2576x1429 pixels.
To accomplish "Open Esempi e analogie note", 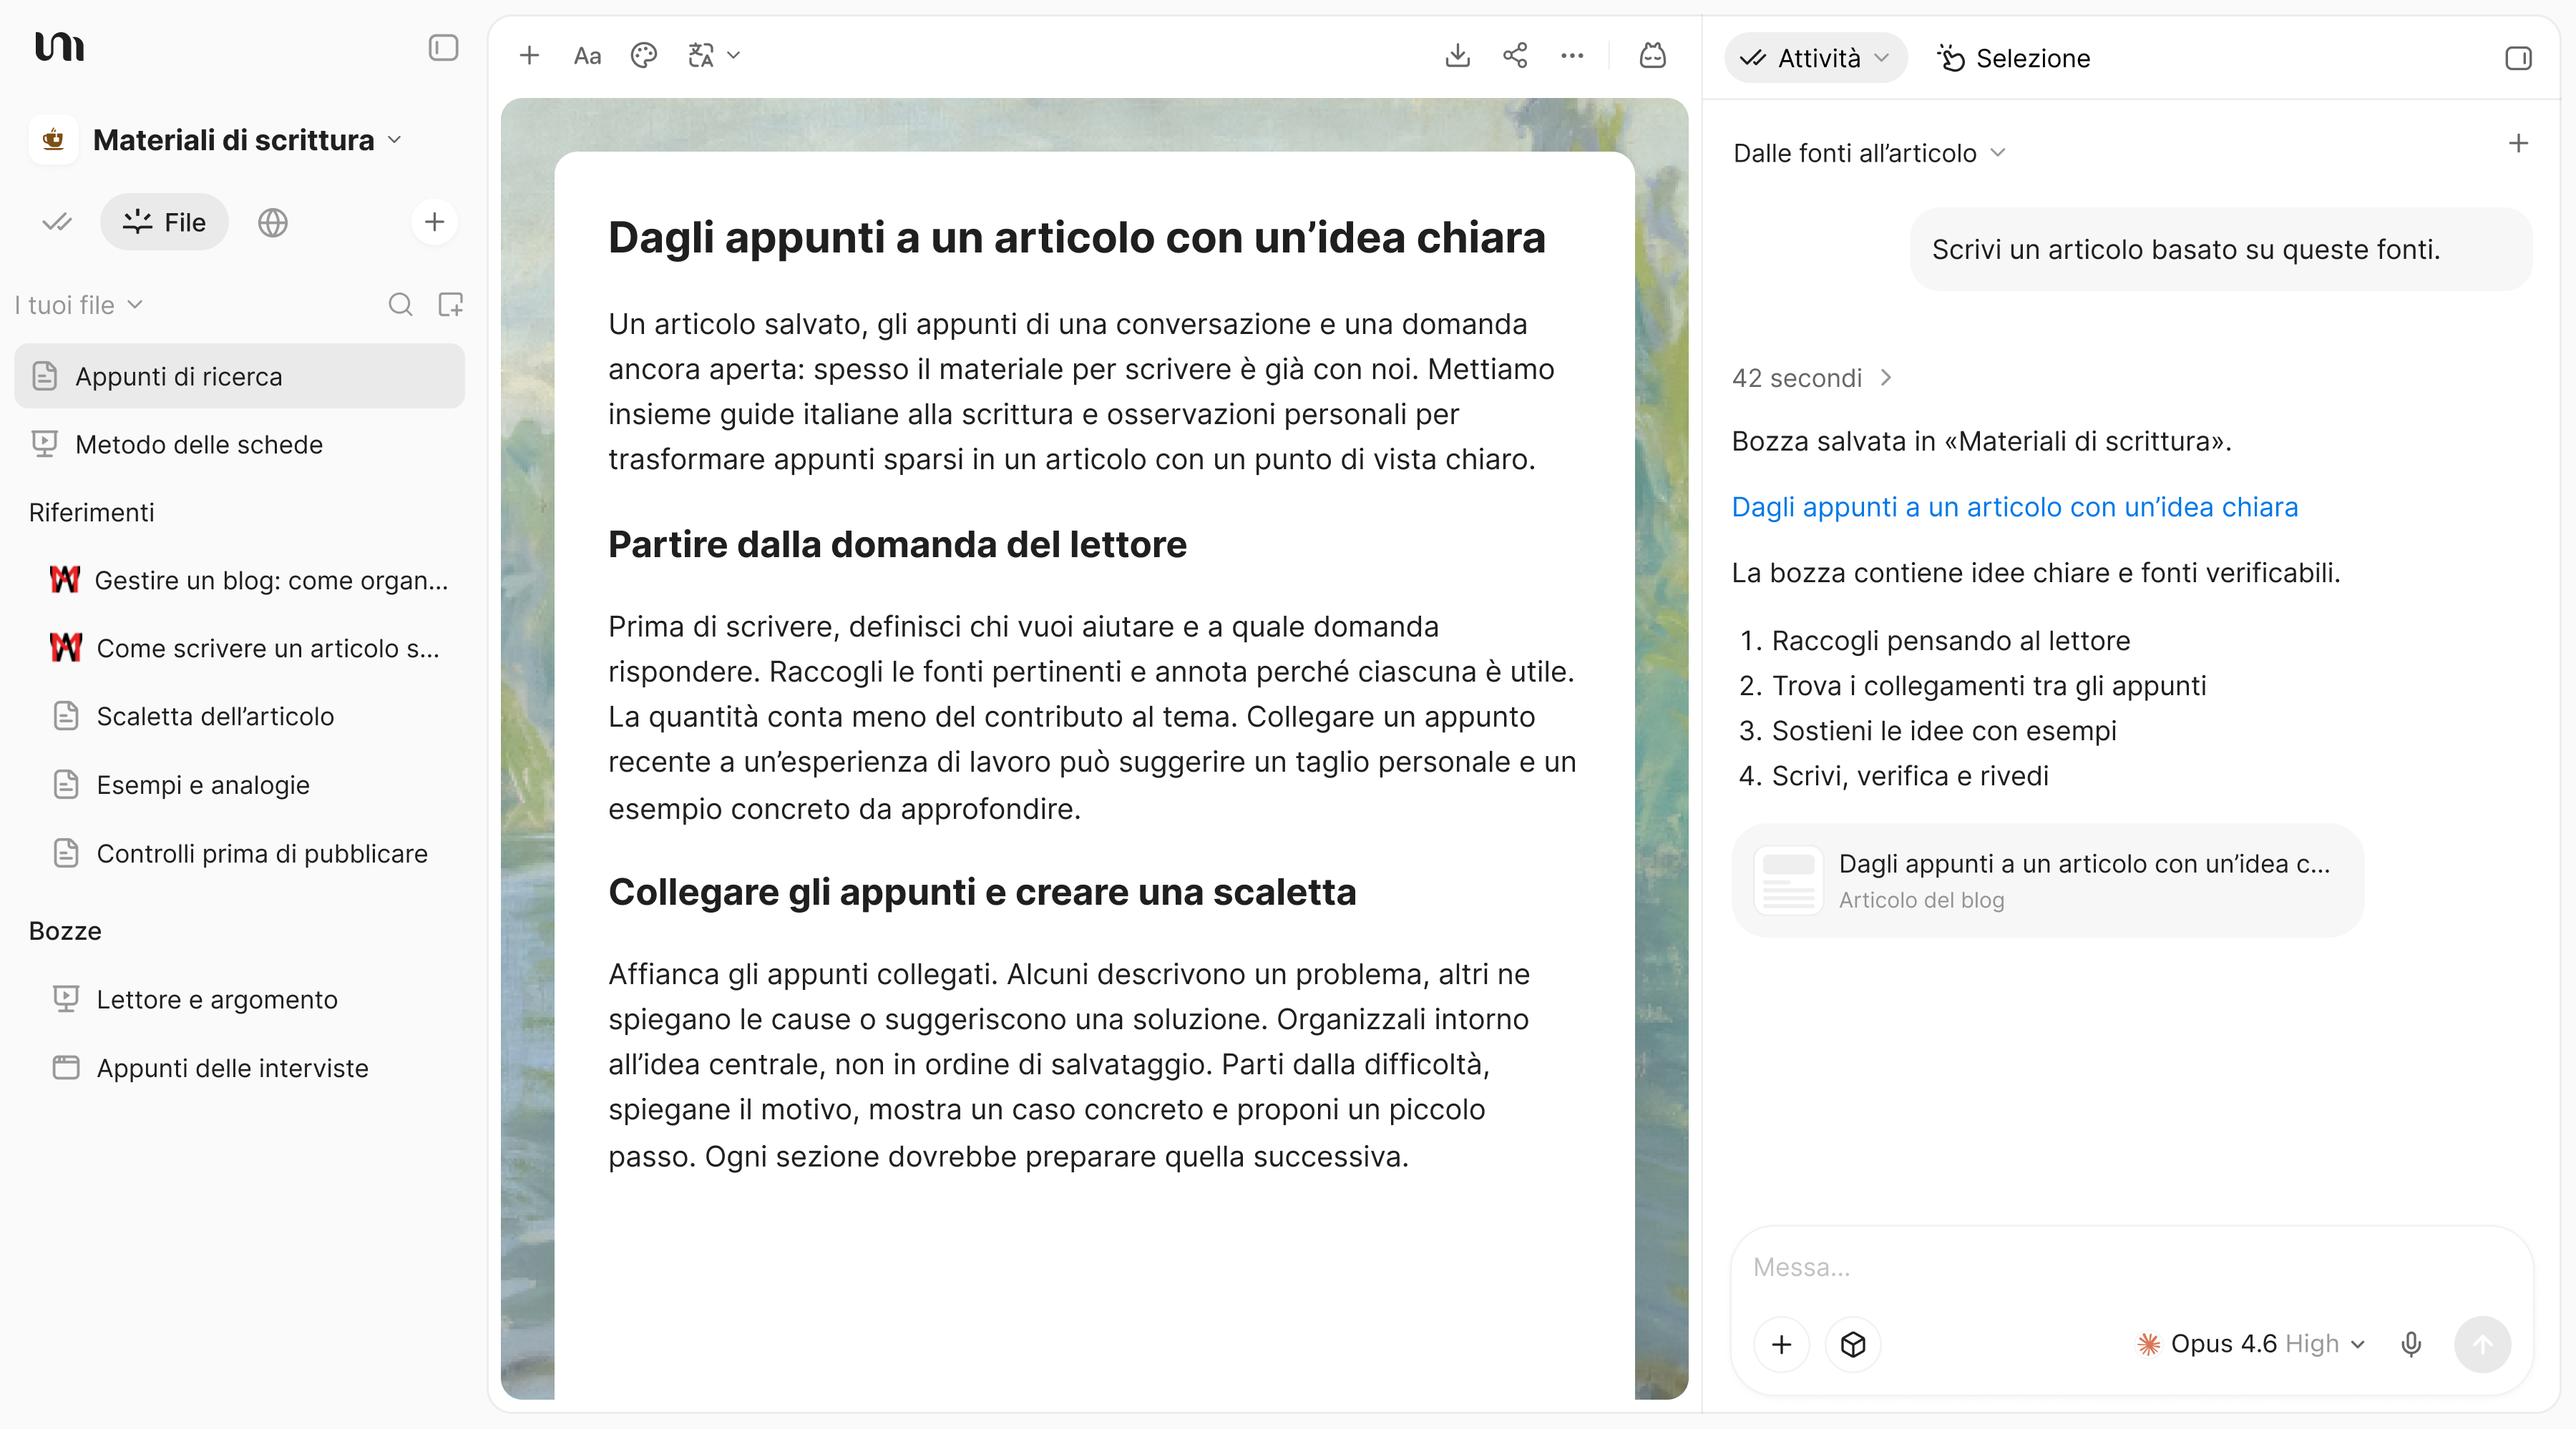I will pos(249,785).
